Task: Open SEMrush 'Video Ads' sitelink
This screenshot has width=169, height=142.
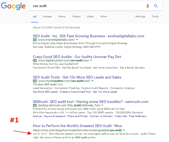Action: pyautogui.click(x=121, y=116)
